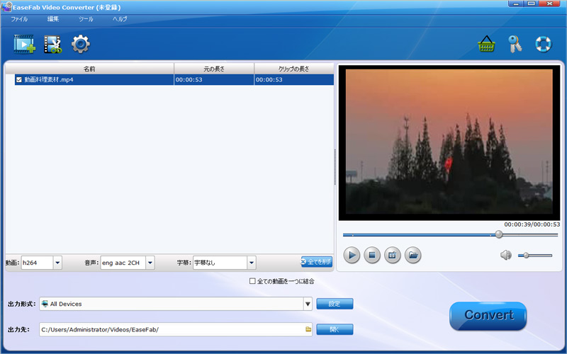
Task: Enable 全ての動画を一つに結合 checkbox
Action: (x=252, y=281)
